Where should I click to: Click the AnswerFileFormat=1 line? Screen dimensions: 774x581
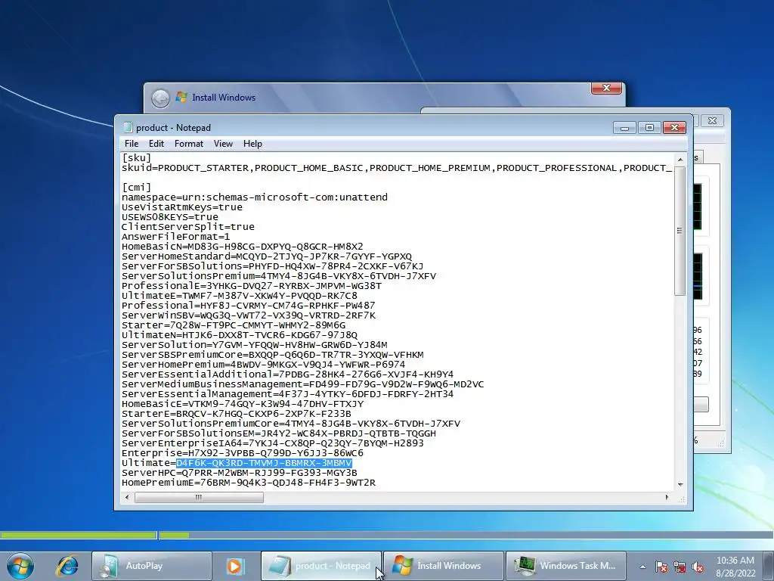pyautogui.click(x=175, y=237)
